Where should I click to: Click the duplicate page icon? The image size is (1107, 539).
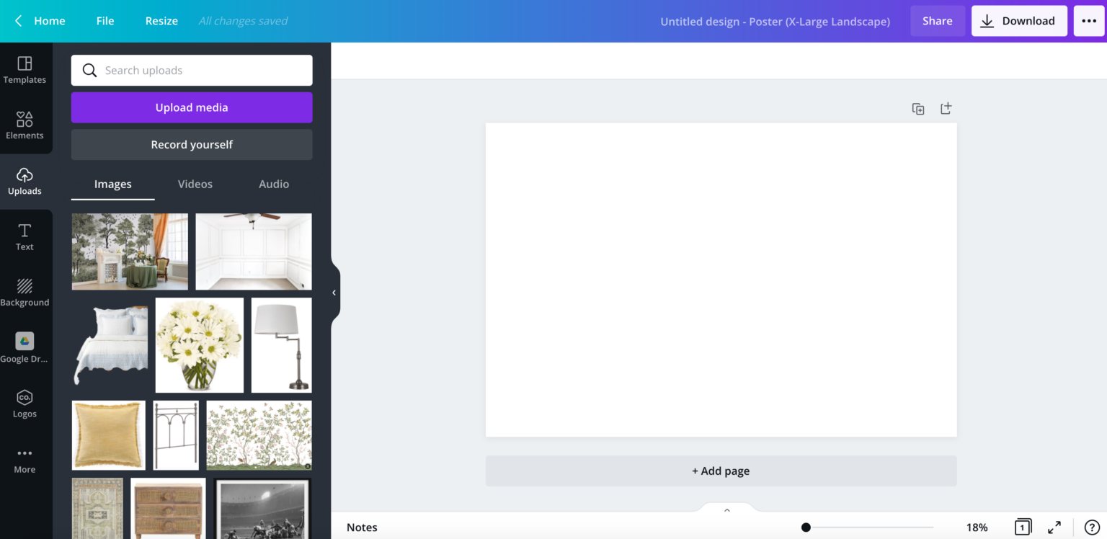point(918,109)
